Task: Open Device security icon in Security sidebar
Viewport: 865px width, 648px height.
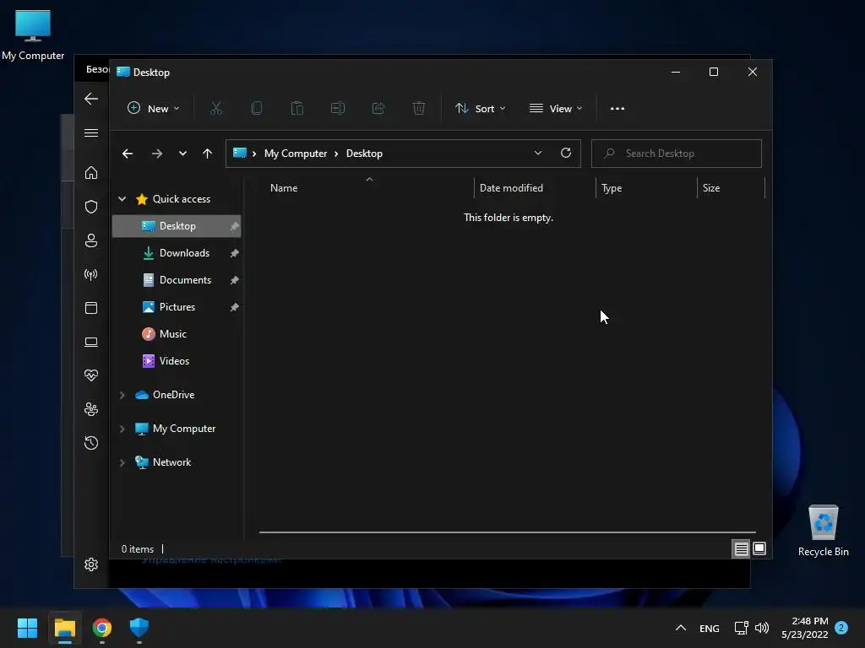Action: click(x=91, y=343)
